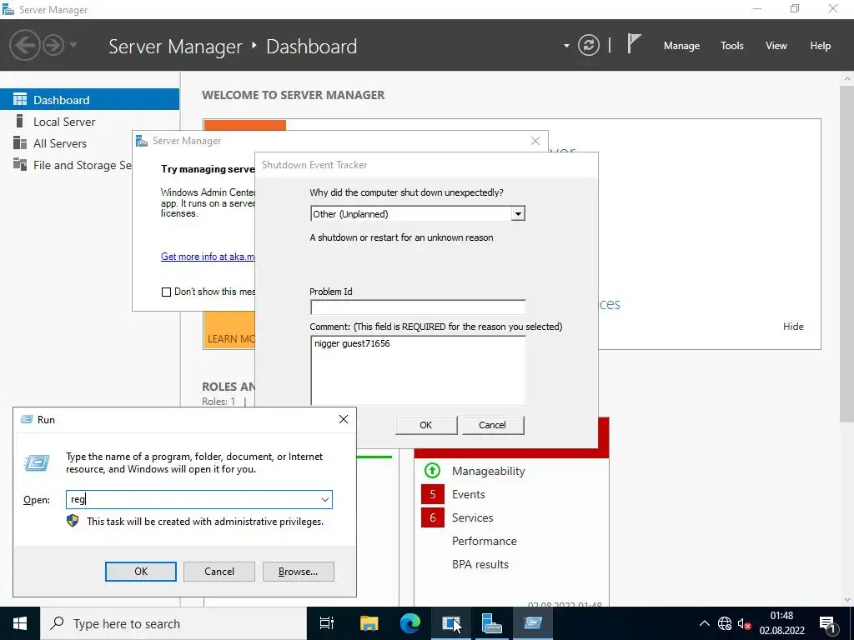Click the Open text field in Run
Screen dimensions: 854x640
(x=193, y=499)
